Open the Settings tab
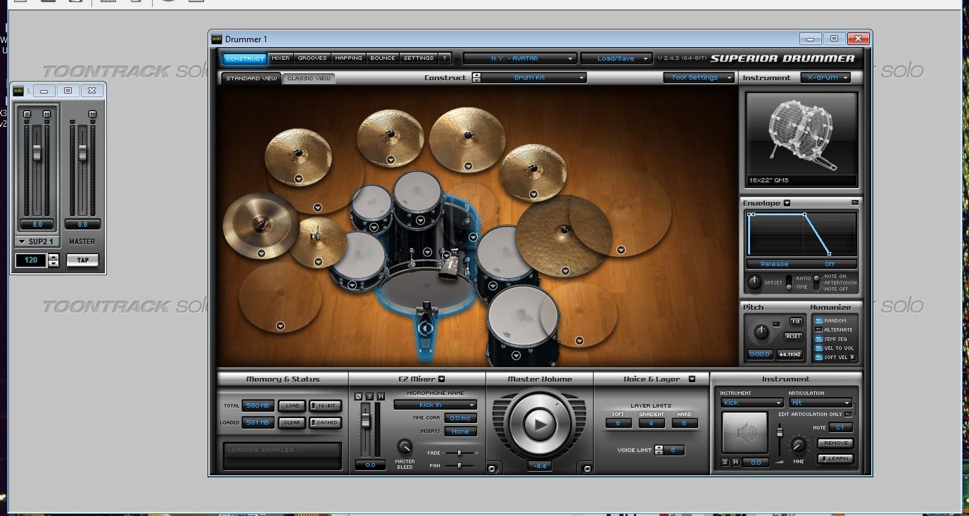The width and height of the screenshot is (969, 516). coord(419,58)
